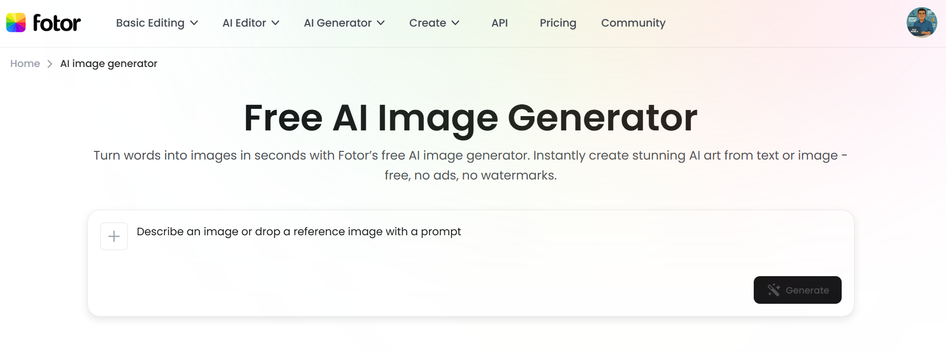This screenshot has width=946, height=359.
Task: Click the Free AI Image Generator heading
Action: click(x=470, y=118)
